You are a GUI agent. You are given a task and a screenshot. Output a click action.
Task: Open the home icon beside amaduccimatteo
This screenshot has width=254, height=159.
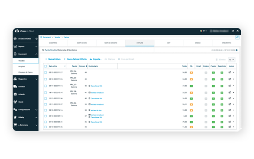pos(15,39)
